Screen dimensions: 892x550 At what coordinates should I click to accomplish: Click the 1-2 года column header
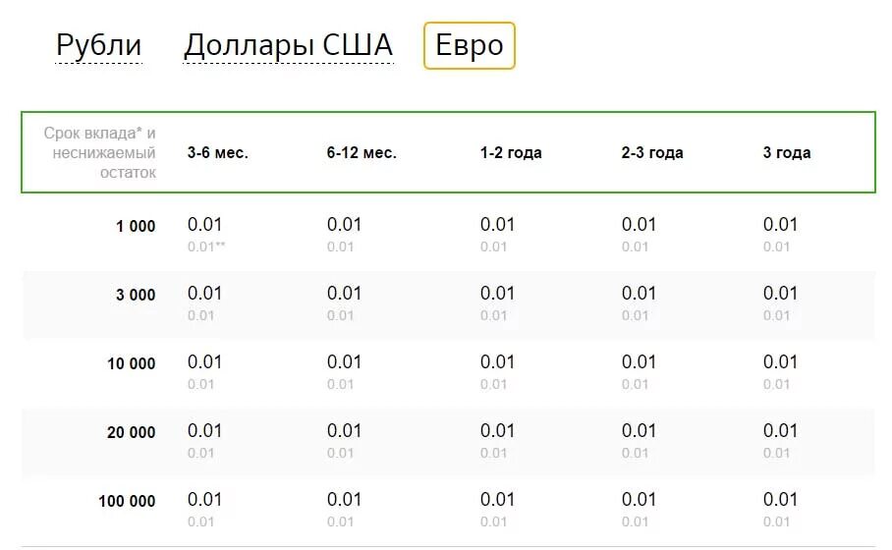click(x=511, y=152)
